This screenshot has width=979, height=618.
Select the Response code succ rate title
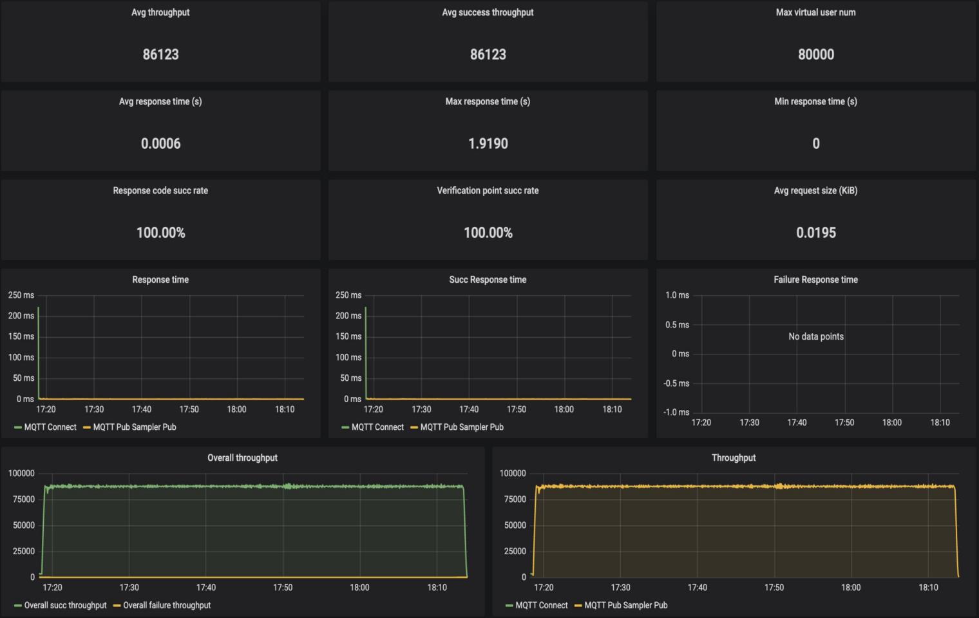(x=160, y=190)
